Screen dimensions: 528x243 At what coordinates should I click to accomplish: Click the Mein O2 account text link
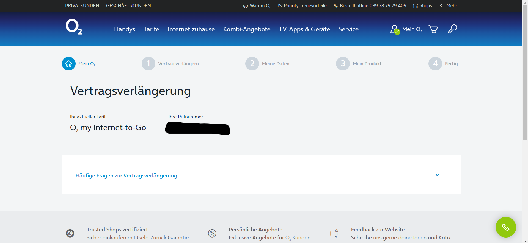(412, 29)
